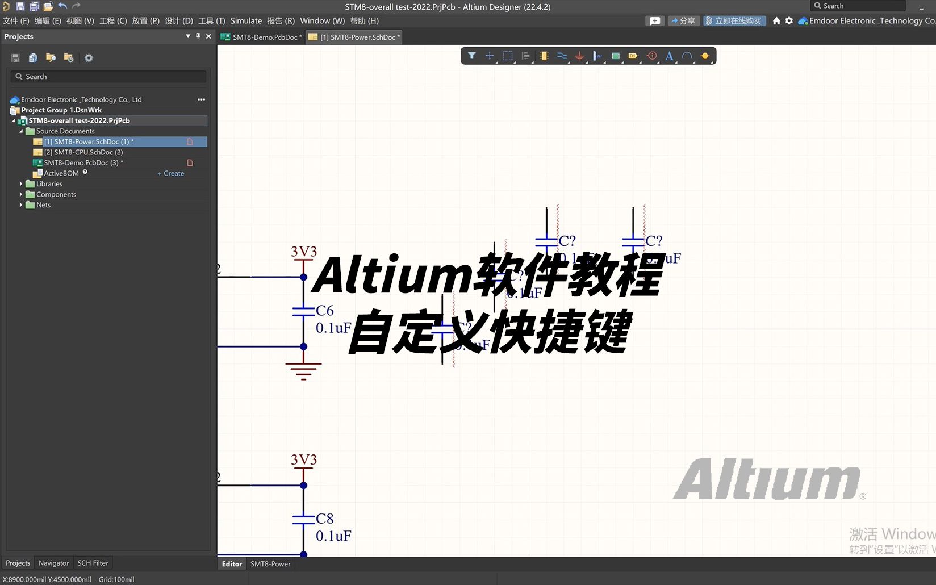Click the 立即在线购买 button

pyautogui.click(x=734, y=20)
